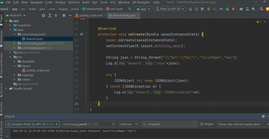Toggle the Structure side tab
The height and width of the screenshot is (139, 269).
point(1,90)
